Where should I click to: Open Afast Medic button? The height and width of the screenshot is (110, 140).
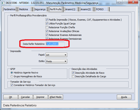(x=56, y=97)
